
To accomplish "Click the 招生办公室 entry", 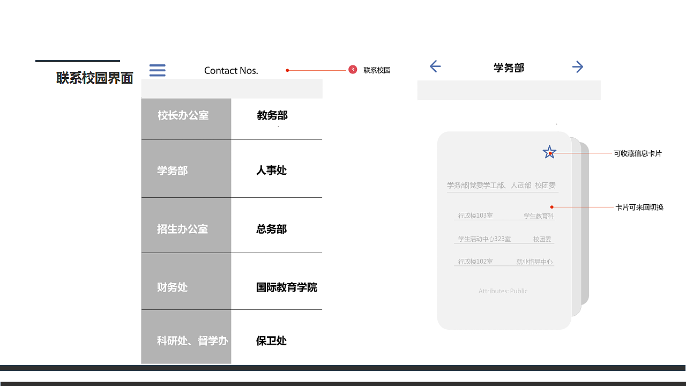I will (x=185, y=229).
